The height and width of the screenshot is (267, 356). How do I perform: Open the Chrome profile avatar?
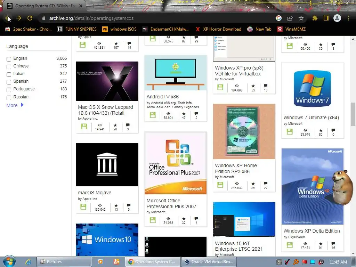click(x=337, y=18)
